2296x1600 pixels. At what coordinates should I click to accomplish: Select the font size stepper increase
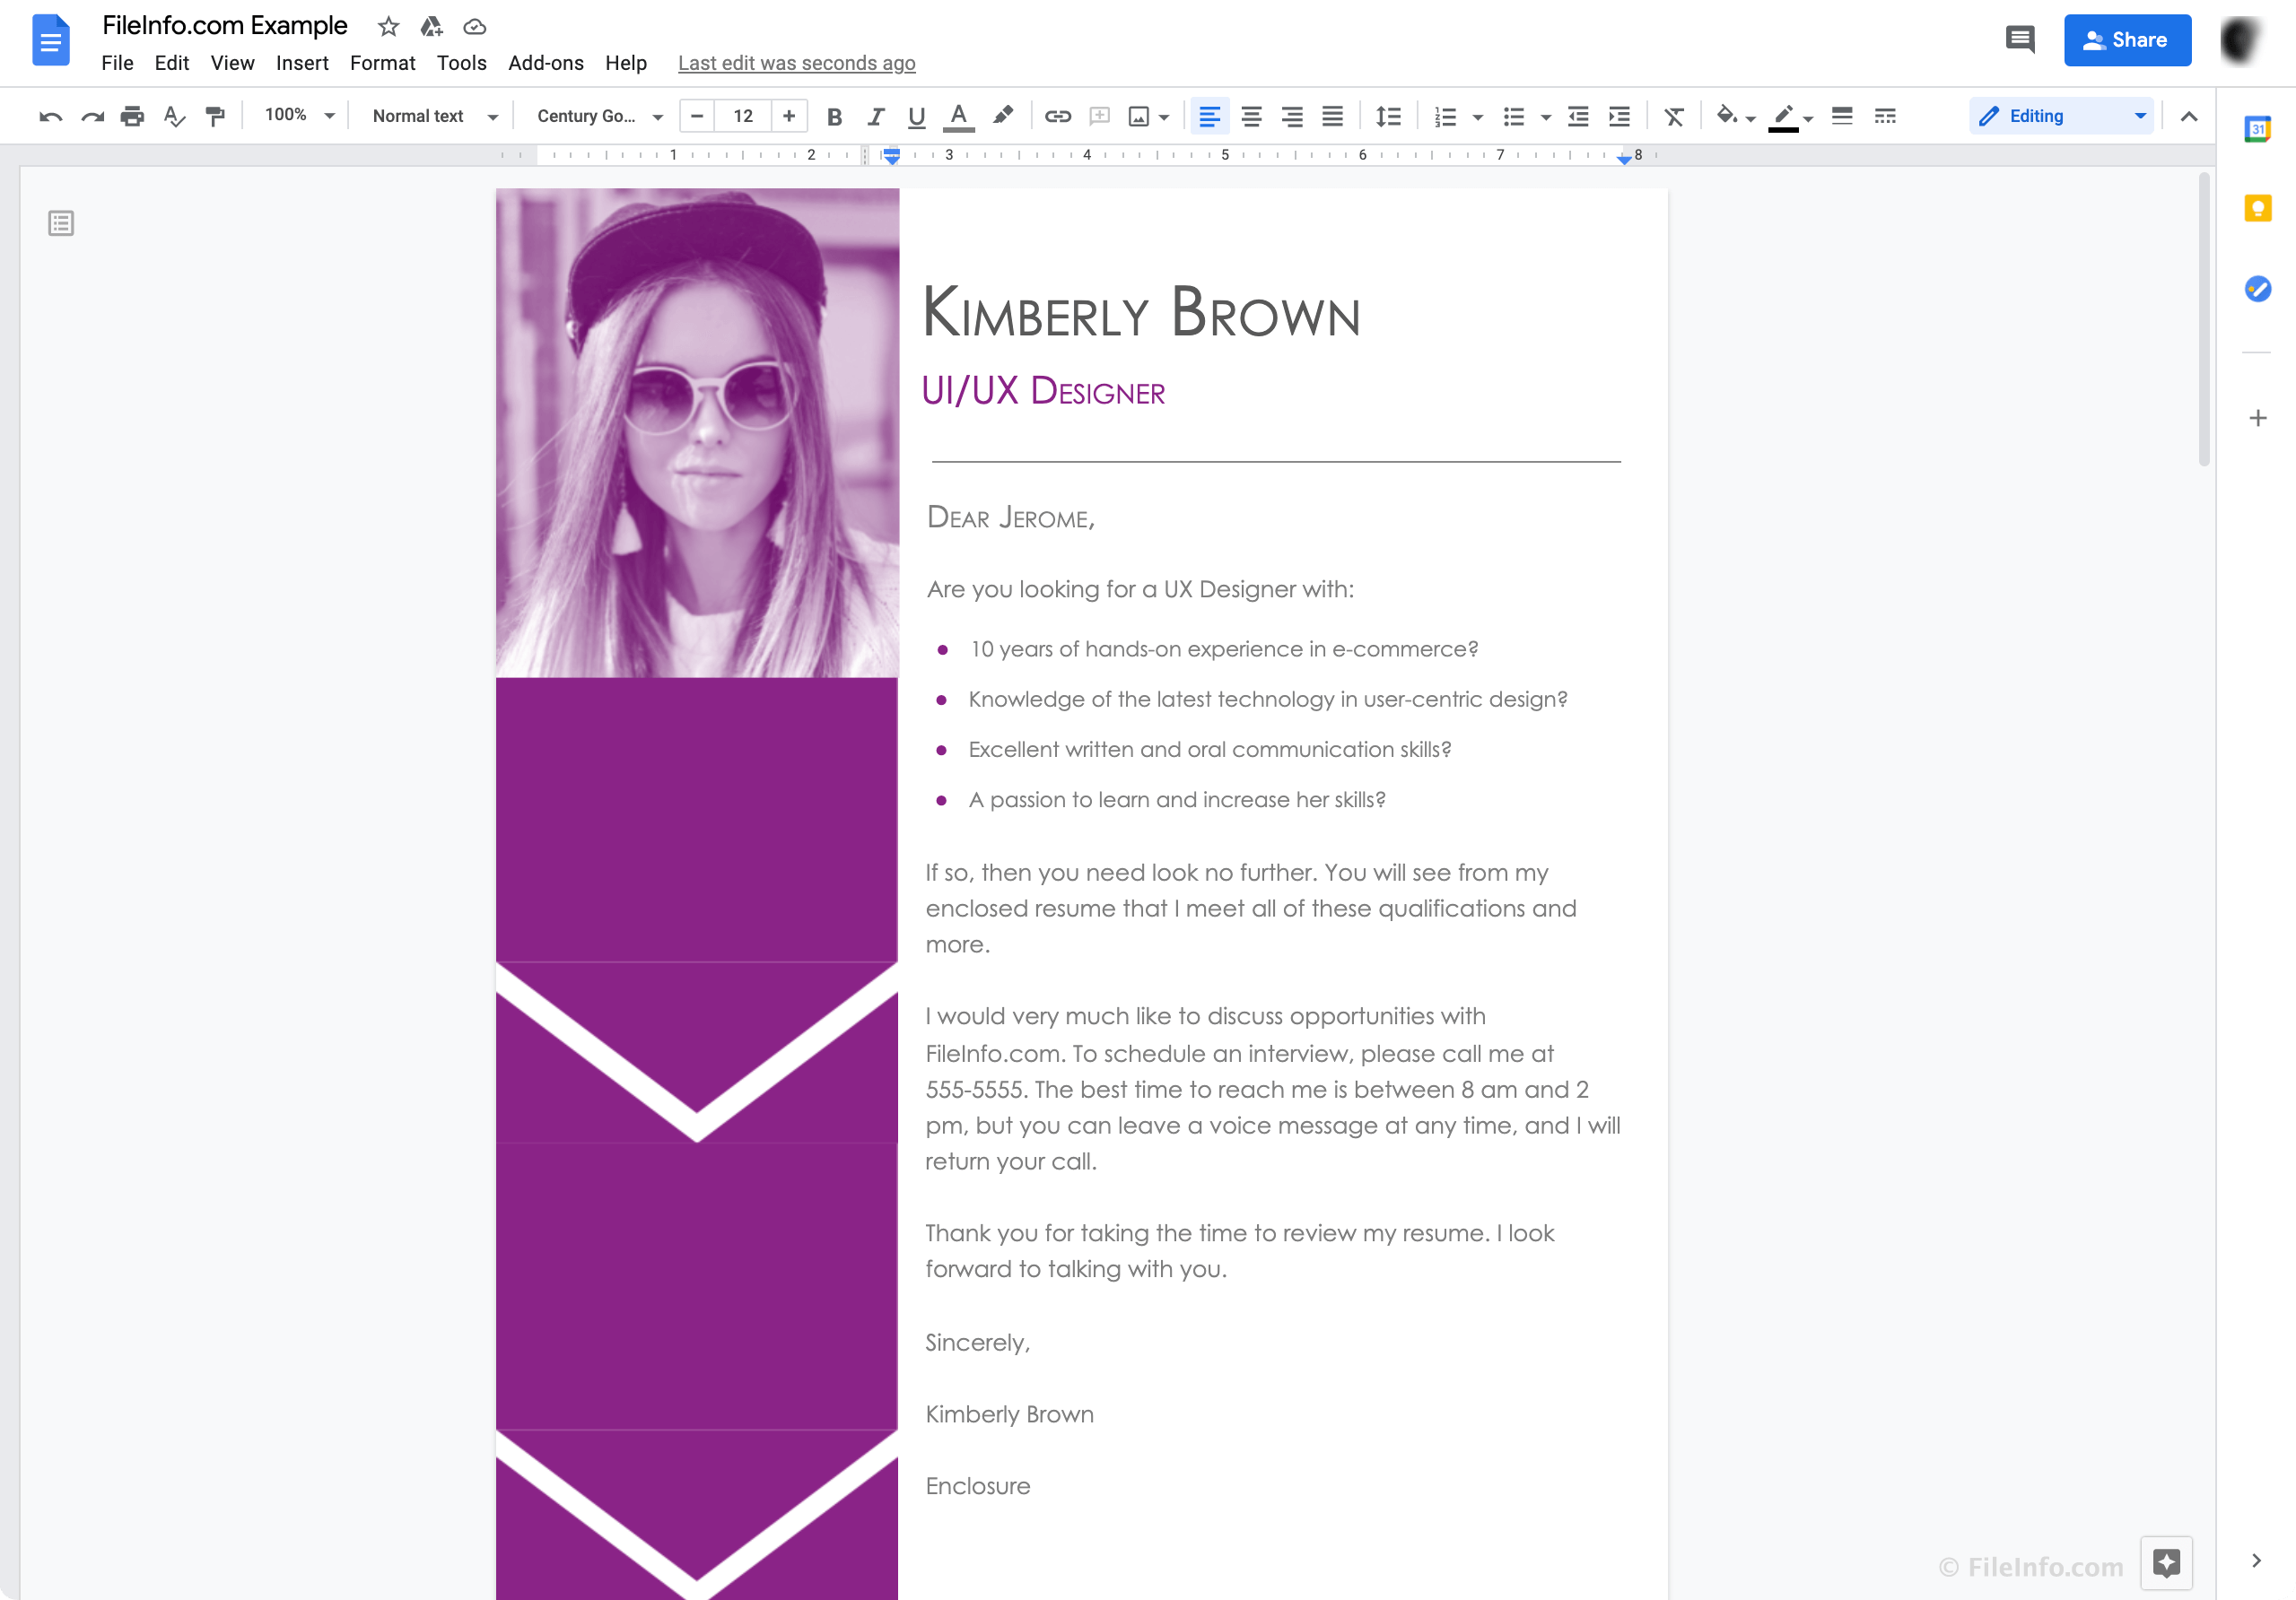tap(789, 117)
